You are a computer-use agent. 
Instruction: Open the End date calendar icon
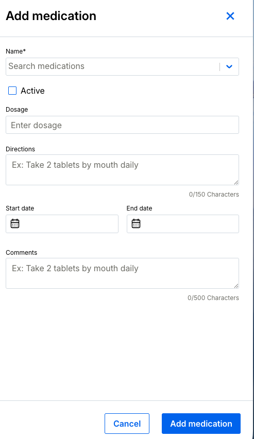click(x=136, y=224)
